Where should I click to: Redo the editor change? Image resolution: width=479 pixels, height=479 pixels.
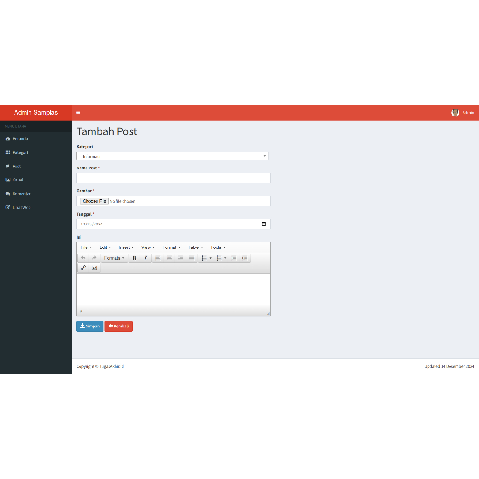94,258
